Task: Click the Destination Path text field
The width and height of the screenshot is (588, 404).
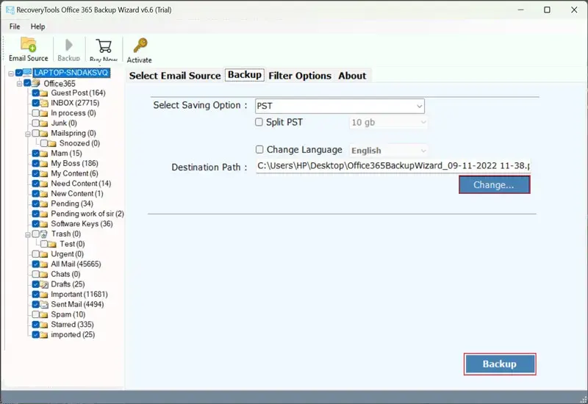Action: click(393, 167)
